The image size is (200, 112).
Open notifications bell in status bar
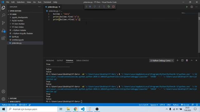(197, 105)
